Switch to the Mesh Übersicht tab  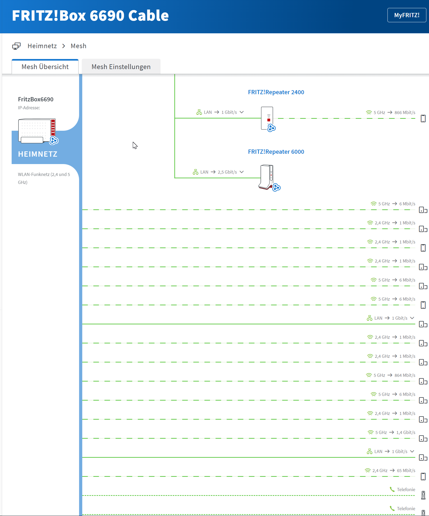pos(45,67)
